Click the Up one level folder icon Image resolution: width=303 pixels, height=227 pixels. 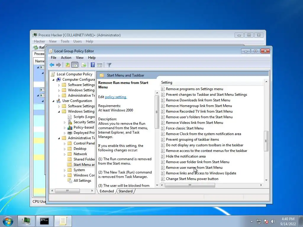(x=67, y=65)
